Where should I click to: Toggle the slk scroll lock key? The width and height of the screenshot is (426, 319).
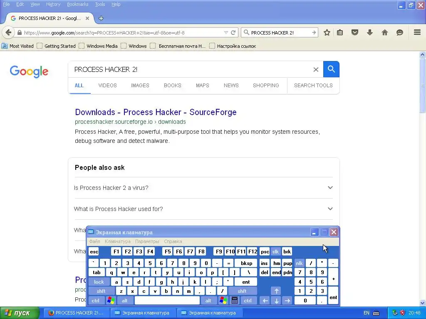point(275,251)
